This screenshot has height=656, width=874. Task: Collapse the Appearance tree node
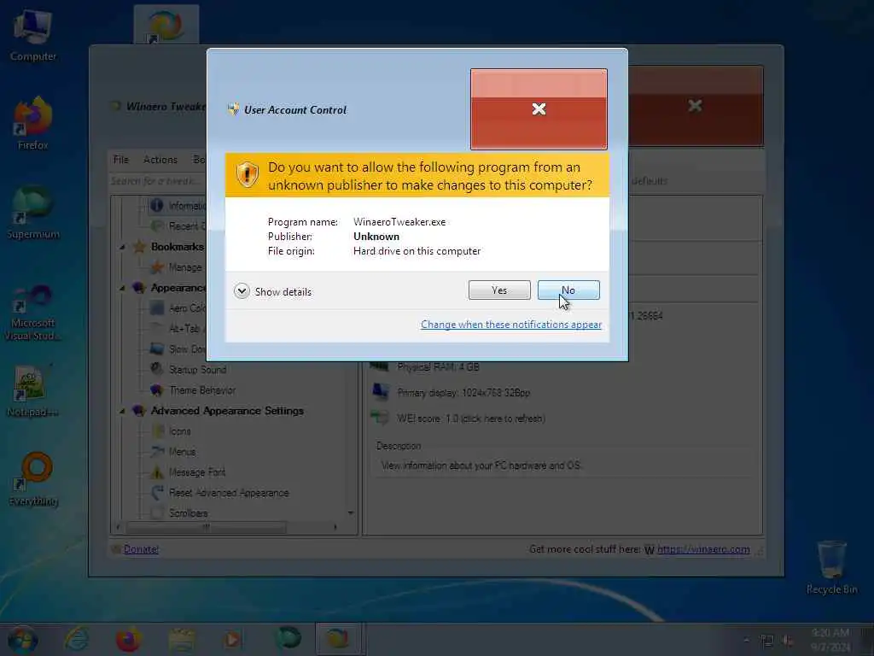click(x=122, y=289)
